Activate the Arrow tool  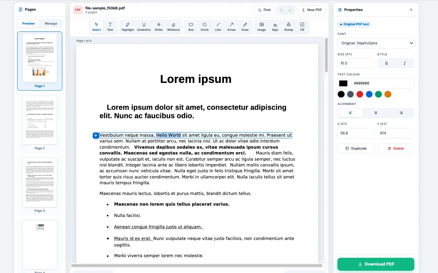(x=231, y=27)
